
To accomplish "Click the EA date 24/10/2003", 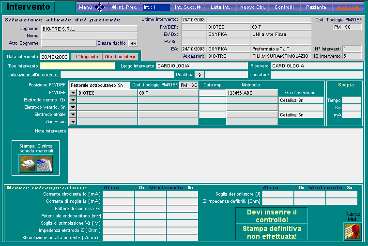I will tap(194, 49).
